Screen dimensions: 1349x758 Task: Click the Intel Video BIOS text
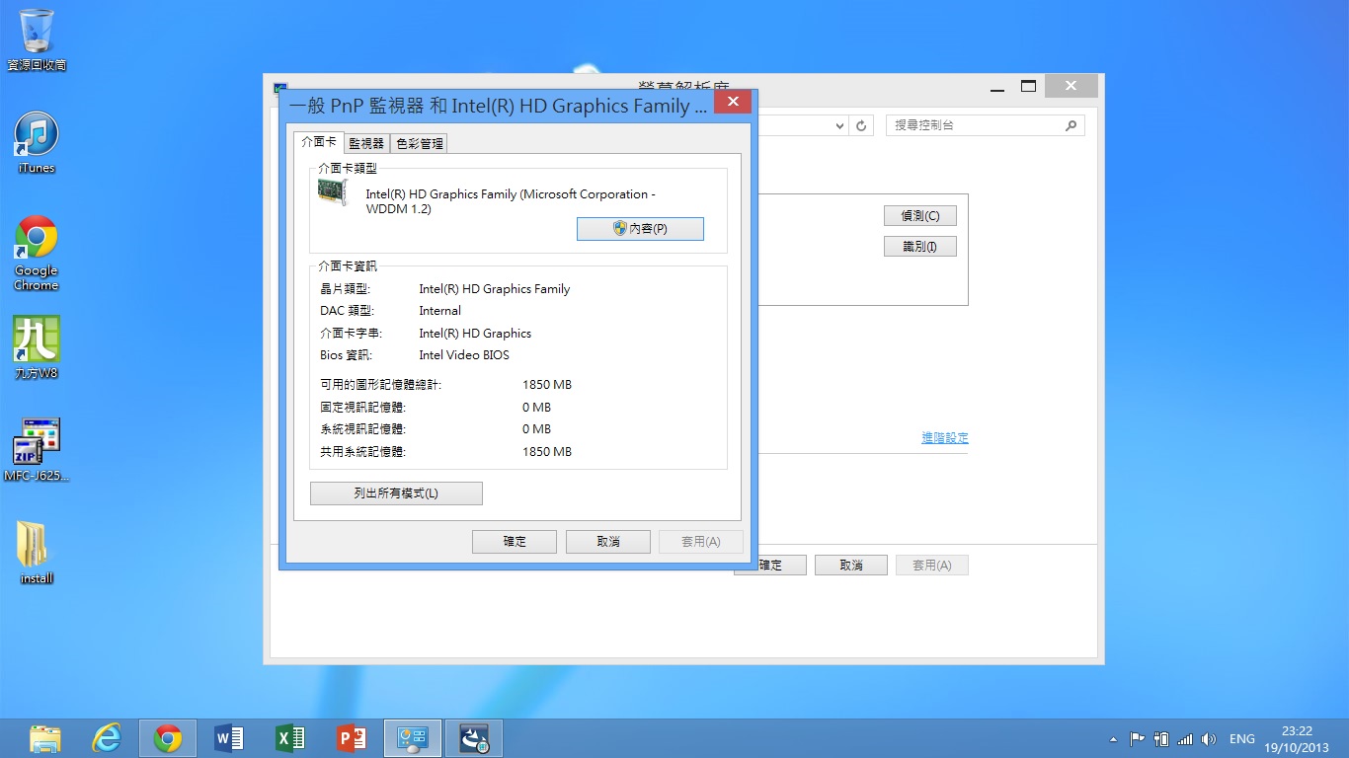click(464, 355)
